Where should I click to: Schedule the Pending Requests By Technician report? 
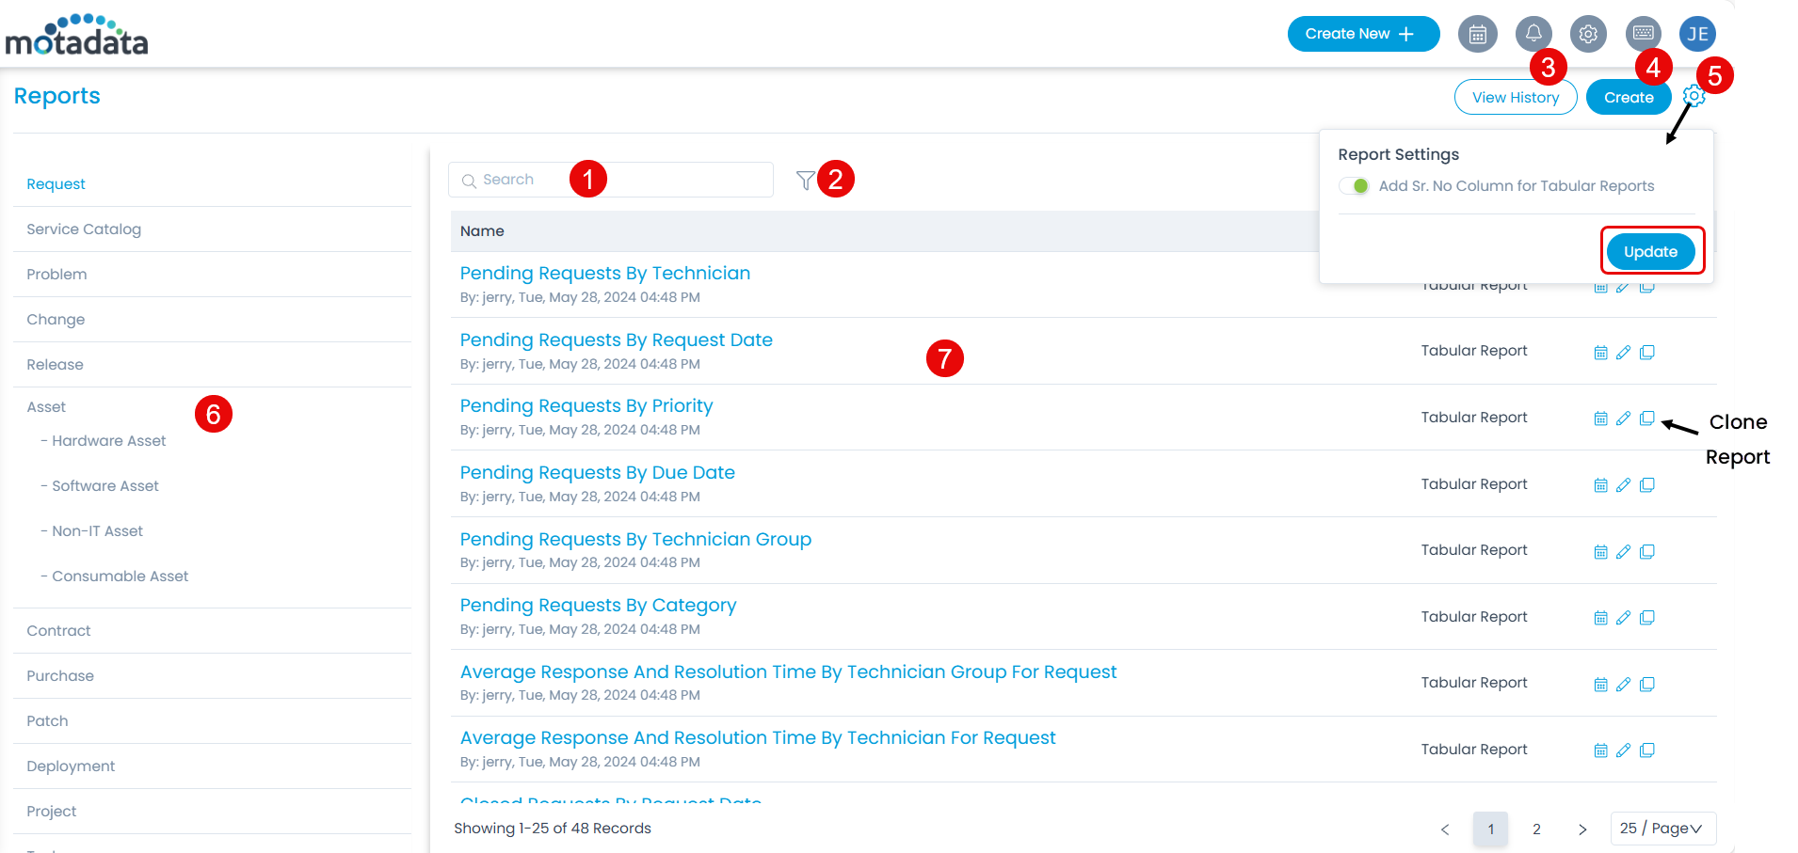pos(1600,285)
